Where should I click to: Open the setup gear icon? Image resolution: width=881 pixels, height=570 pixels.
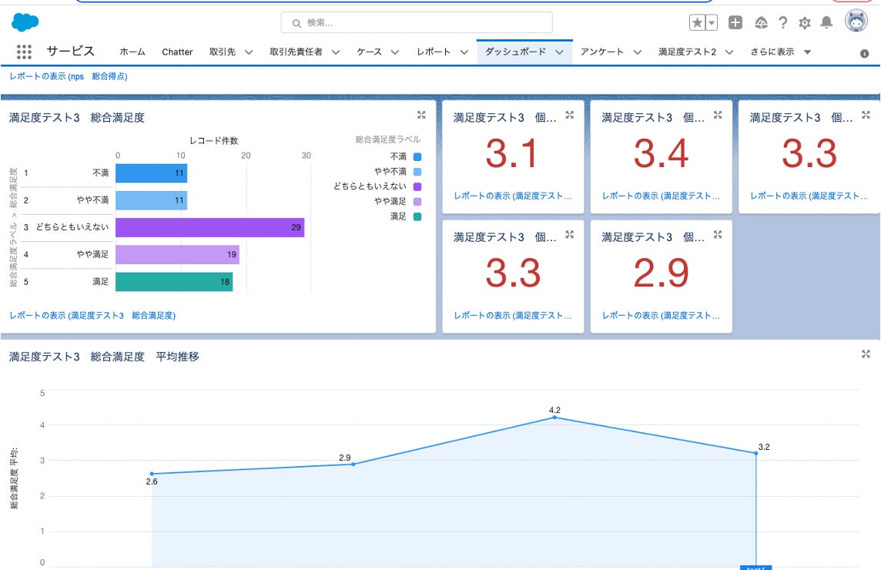click(x=805, y=23)
